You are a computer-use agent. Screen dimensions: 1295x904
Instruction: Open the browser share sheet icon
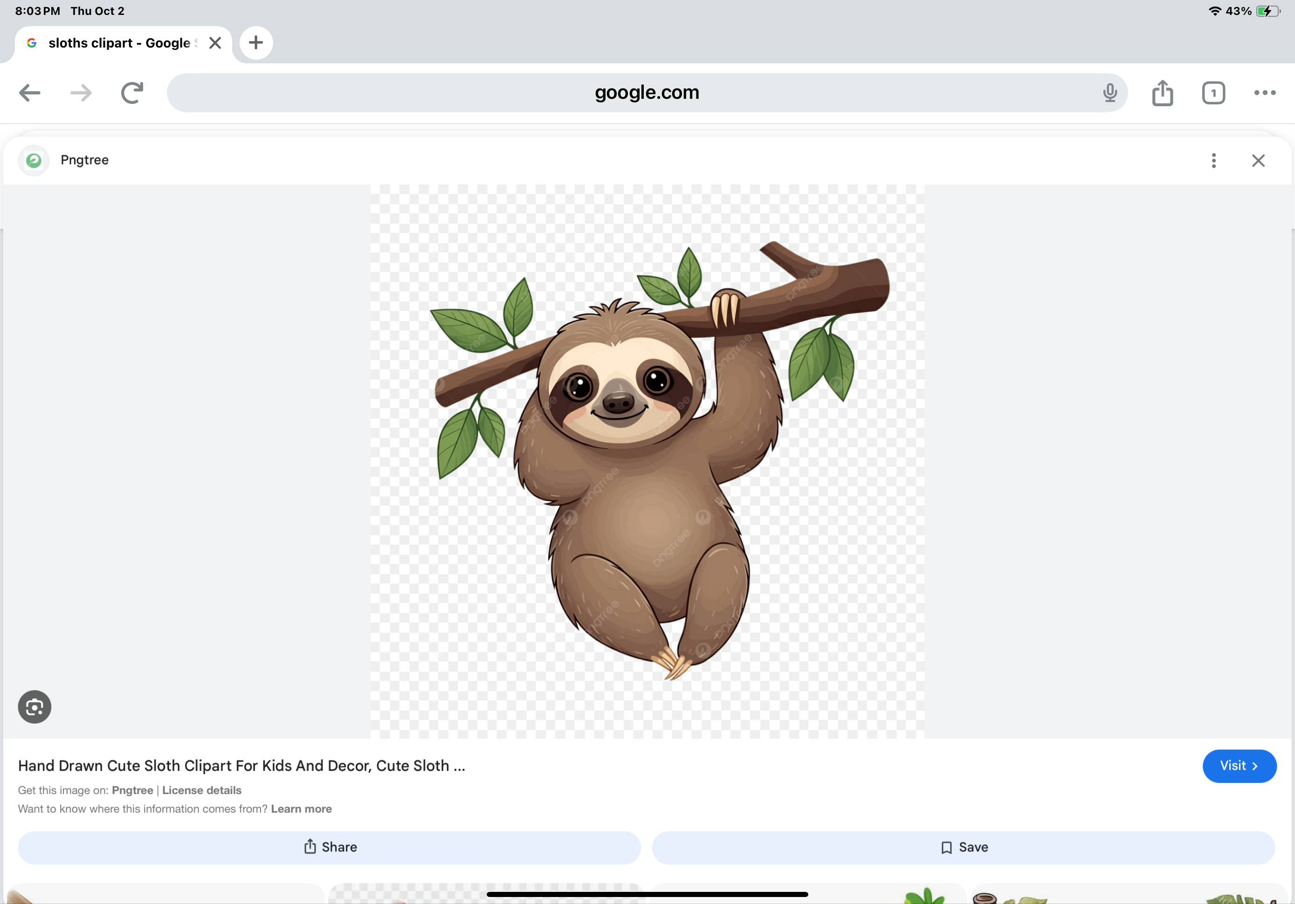pyautogui.click(x=1163, y=92)
